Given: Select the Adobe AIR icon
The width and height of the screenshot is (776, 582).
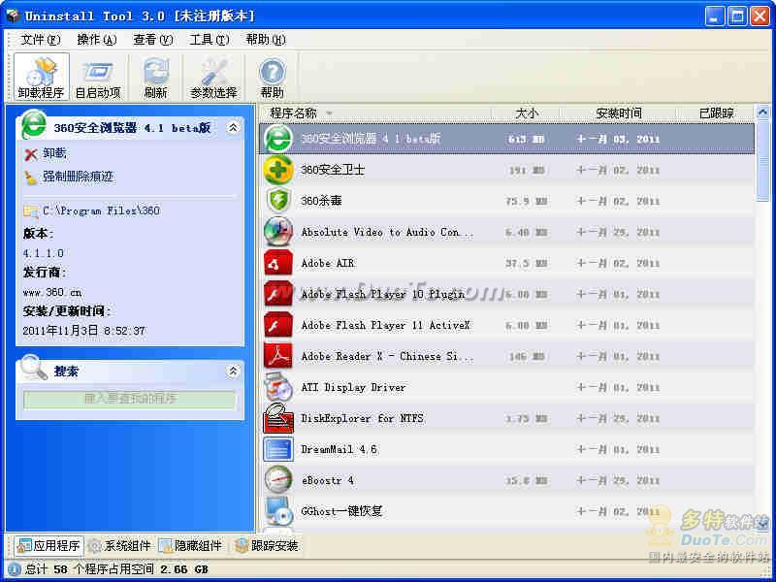Looking at the screenshot, I should [x=278, y=263].
